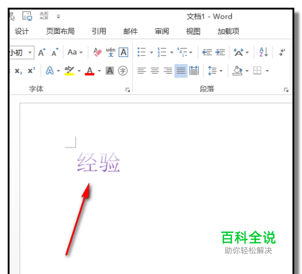This screenshot has width=302, height=274.
Task: Expand the Line Spacing dropdown arrow
Action: tap(221, 71)
